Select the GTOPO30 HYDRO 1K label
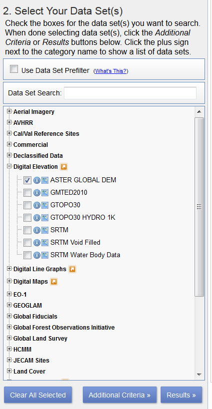212x409 pixels. tap(83, 218)
